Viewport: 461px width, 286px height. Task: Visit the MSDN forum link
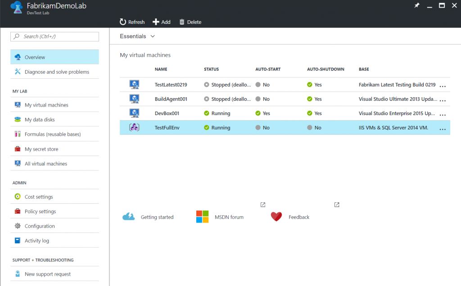[x=230, y=217]
